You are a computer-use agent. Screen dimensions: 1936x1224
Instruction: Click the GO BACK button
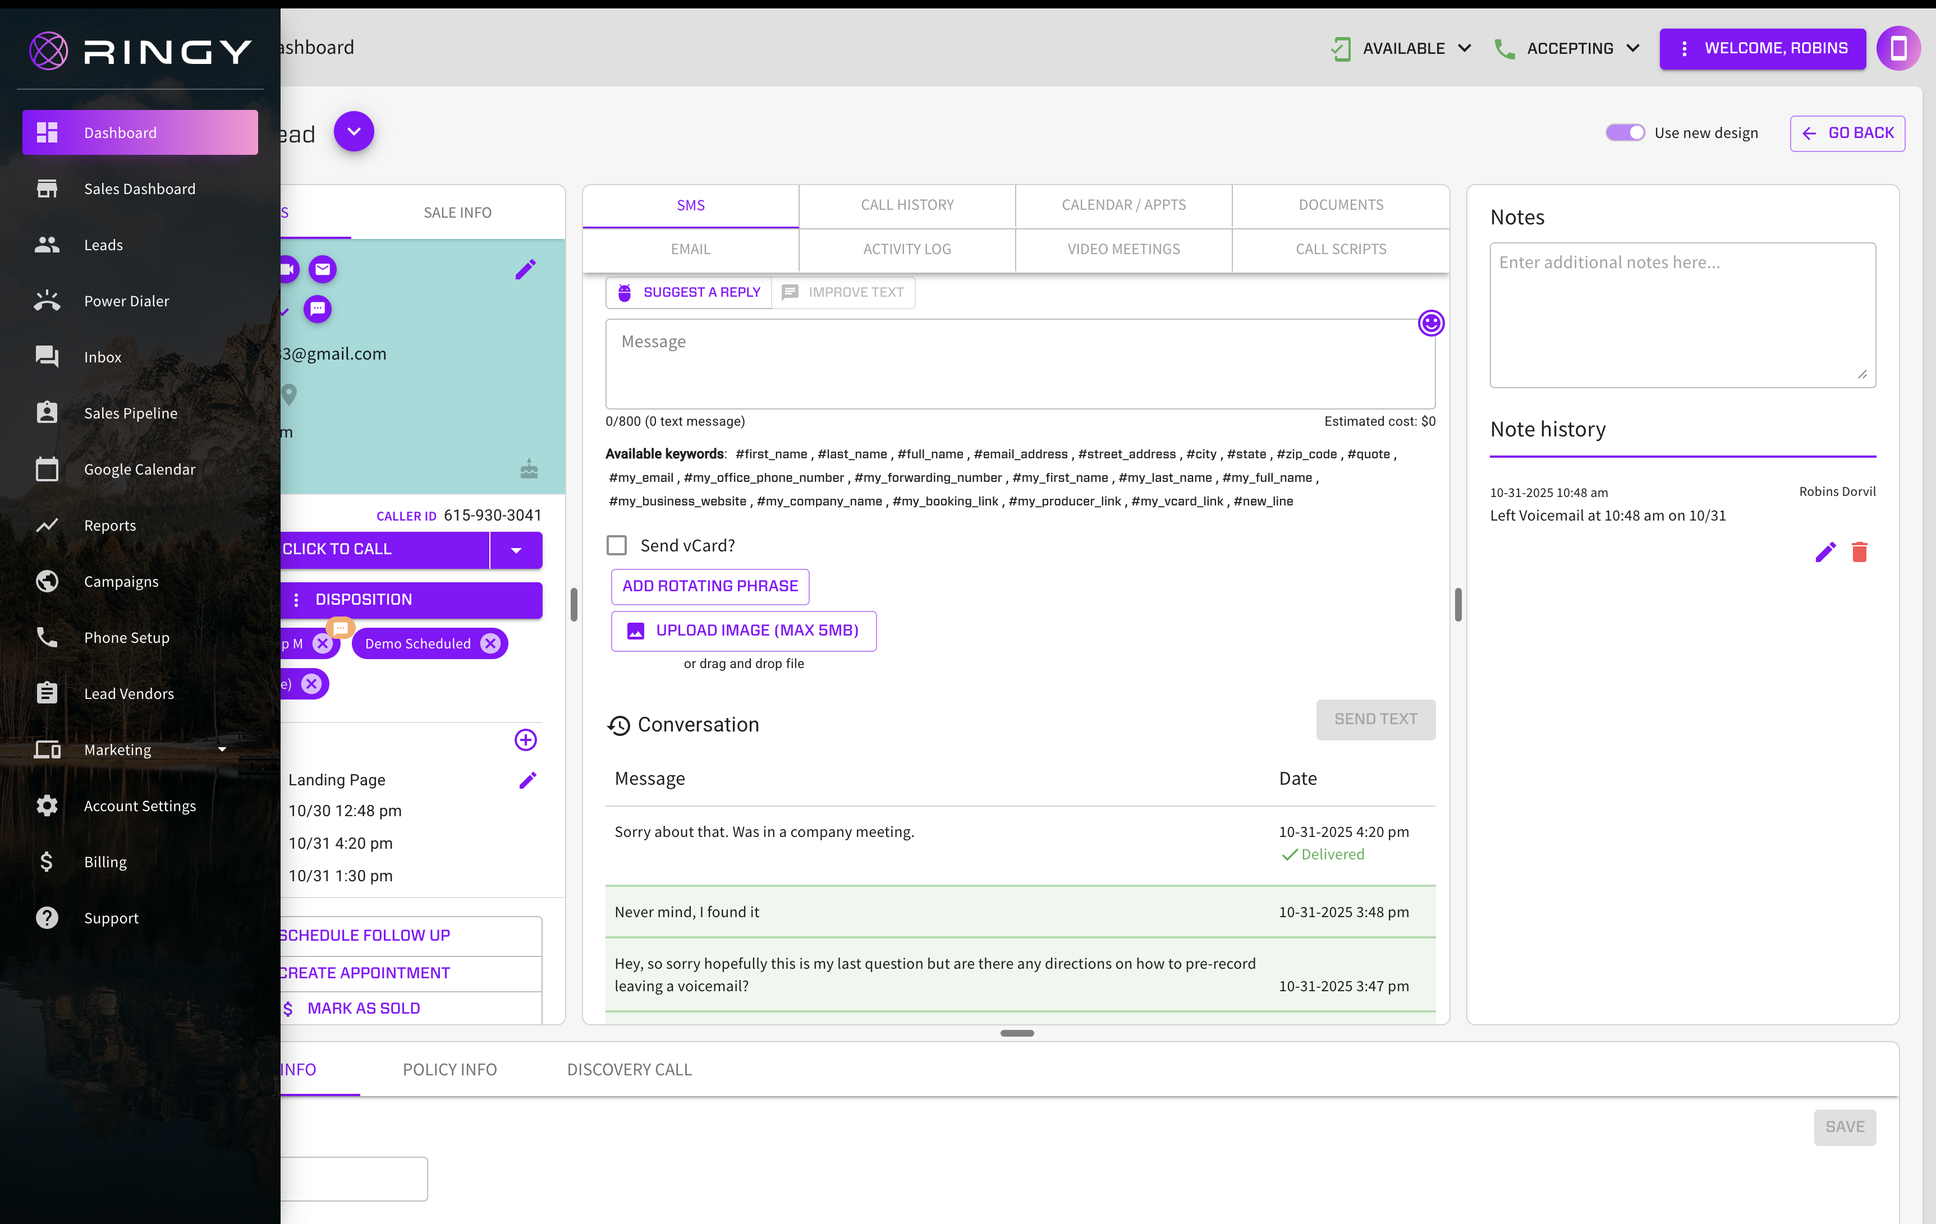[x=1847, y=134]
